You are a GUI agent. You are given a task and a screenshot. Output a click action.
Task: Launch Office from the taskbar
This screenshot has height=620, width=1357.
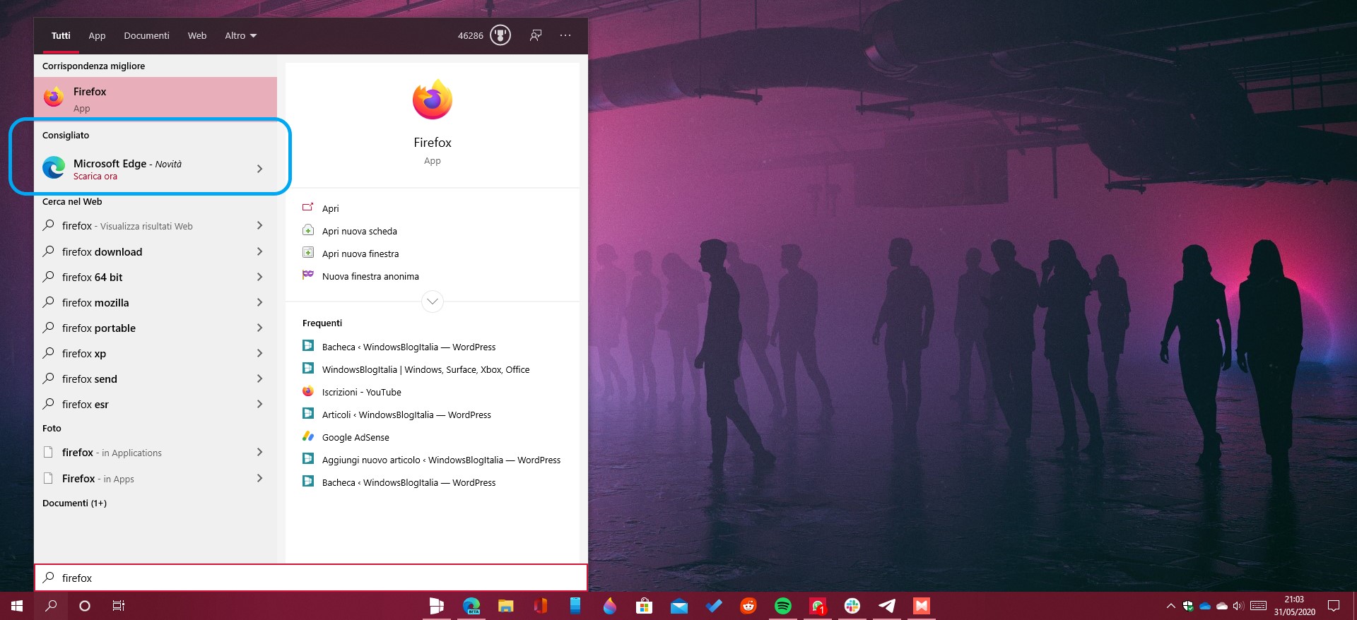click(x=541, y=605)
